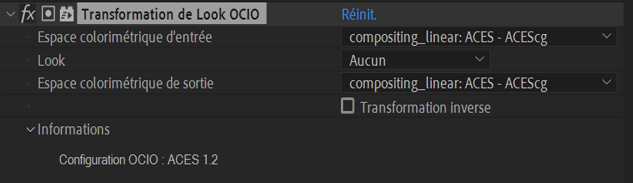Select the Look property label

(x=51, y=61)
